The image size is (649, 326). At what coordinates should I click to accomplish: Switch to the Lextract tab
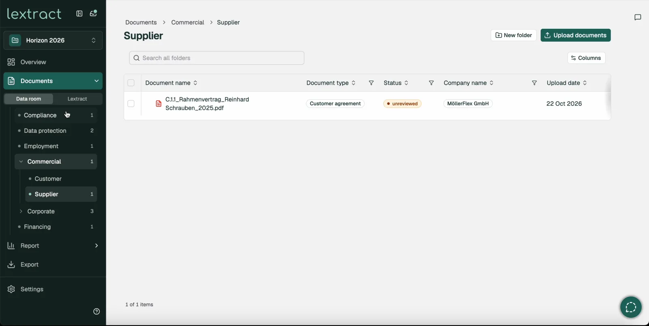point(77,99)
